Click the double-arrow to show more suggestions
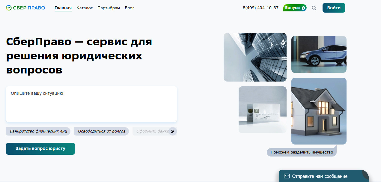This screenshot has width=381, height=182. pos(172,131)
